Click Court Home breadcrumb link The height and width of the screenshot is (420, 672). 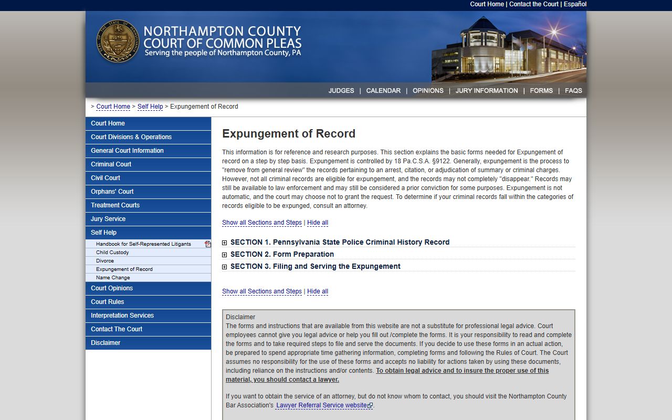click(x=113, y=107)
